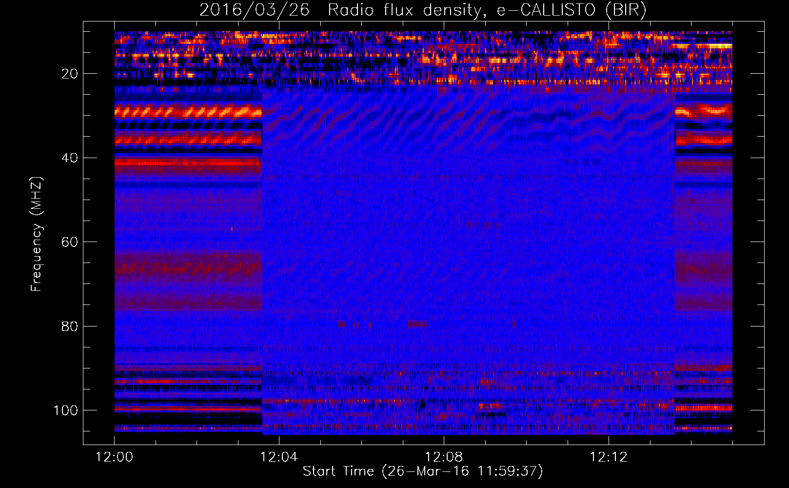Click the "Frequency (MHZ)" axis label

pos(37,234)
